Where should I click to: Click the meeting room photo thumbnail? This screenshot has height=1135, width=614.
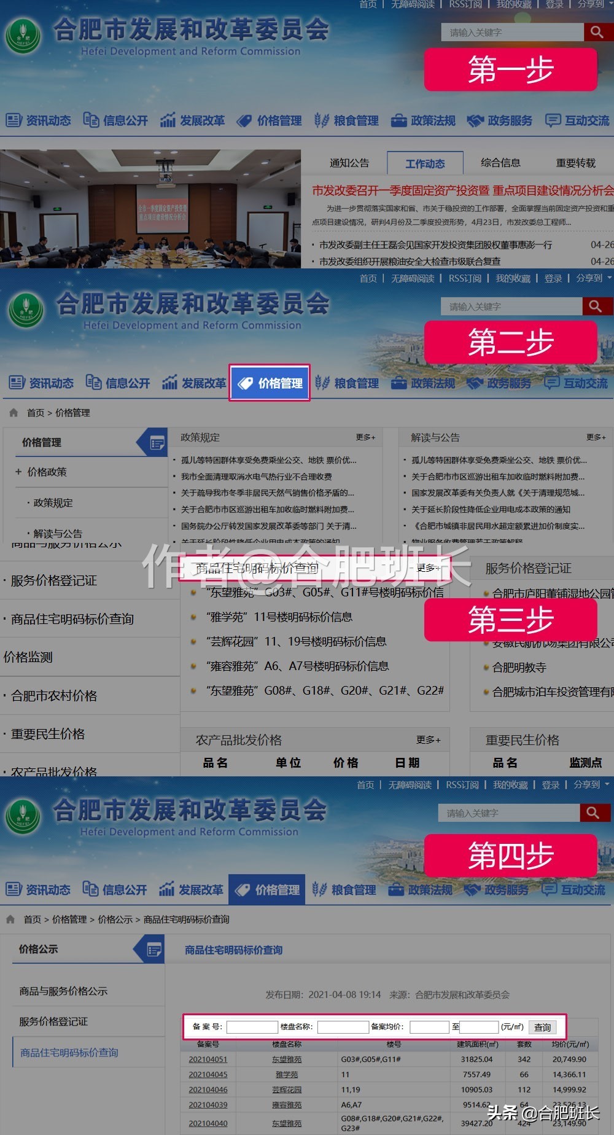tap(150, 209)
